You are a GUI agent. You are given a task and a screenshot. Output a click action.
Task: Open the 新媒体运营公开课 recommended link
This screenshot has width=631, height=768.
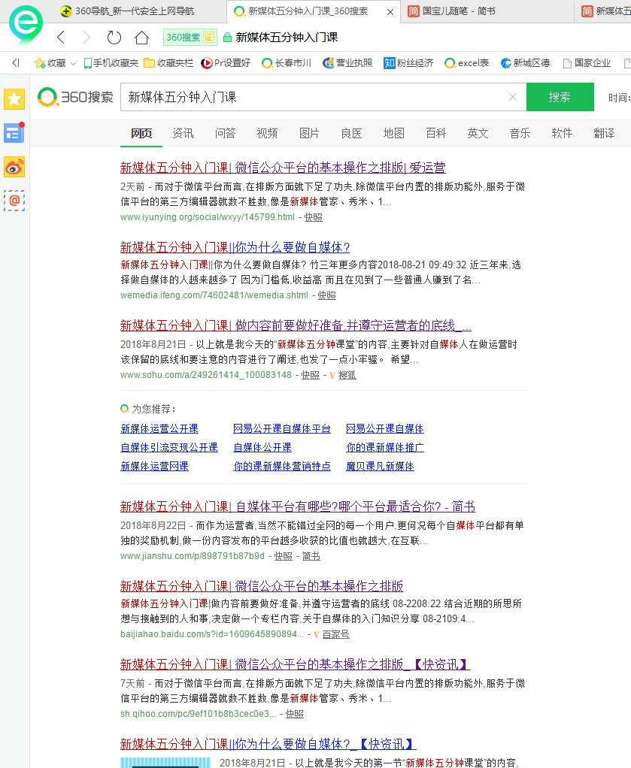click(x=159, y=428)
